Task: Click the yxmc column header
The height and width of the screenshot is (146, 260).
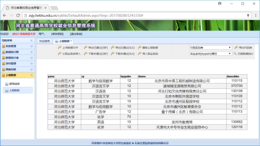Action: pyautogui.click(x=64, y=76)
